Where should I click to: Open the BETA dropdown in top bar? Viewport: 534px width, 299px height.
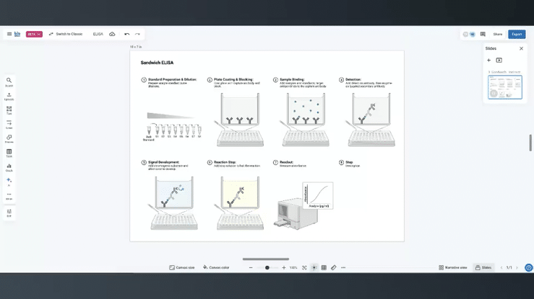coord(34,34)
